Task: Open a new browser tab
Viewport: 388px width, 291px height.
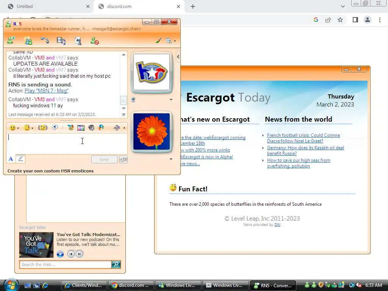Action: click(193, 6)
